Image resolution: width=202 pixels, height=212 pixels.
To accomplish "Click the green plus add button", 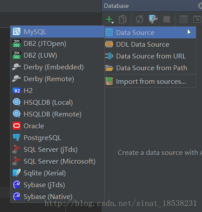I will point(109,19).
